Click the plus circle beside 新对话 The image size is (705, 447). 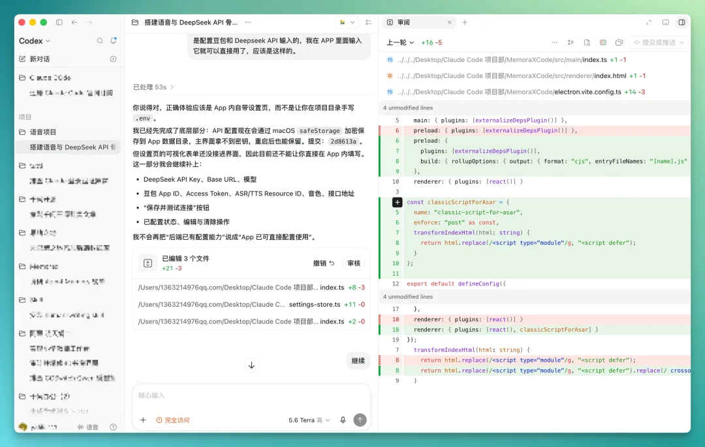(x=114, y=59)
